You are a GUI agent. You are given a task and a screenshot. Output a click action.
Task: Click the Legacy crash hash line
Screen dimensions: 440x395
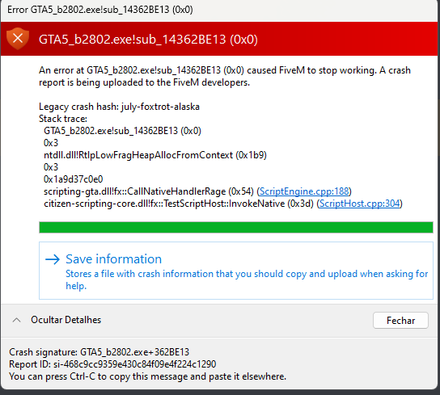(119, 107)
